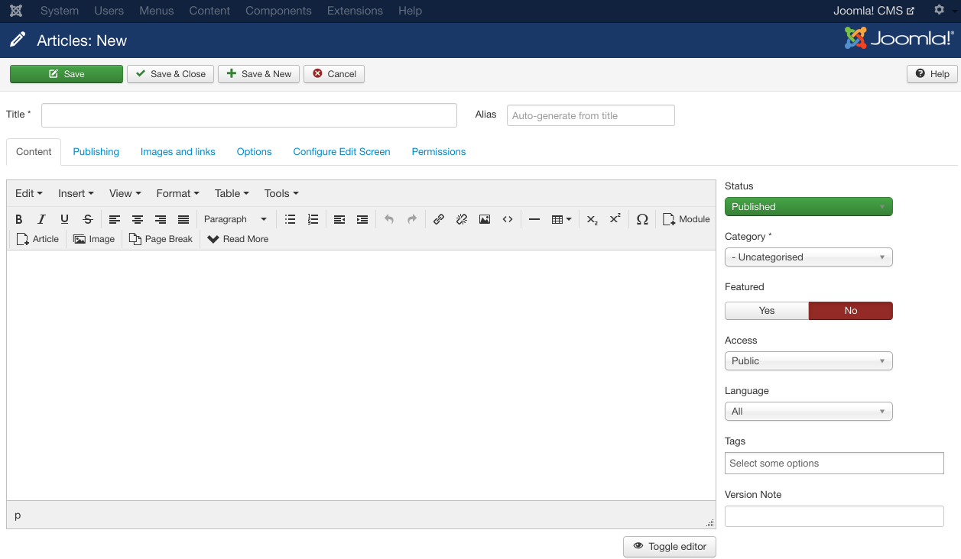Open the Format menu in the editor
Viewport: 961px width, 559px height.
click(x=177, y=193)
